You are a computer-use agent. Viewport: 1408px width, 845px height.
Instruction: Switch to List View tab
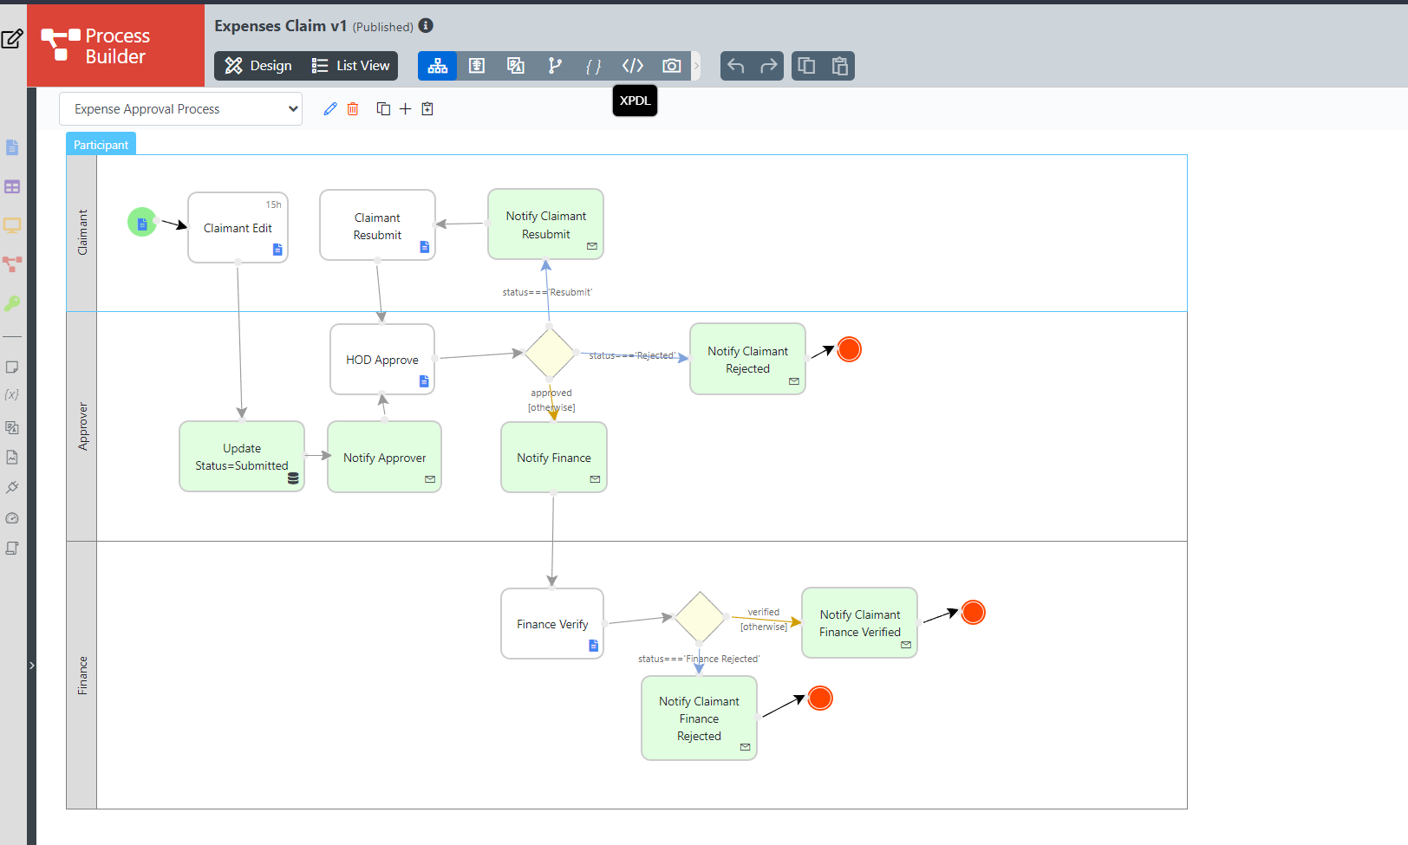(351, 66)
